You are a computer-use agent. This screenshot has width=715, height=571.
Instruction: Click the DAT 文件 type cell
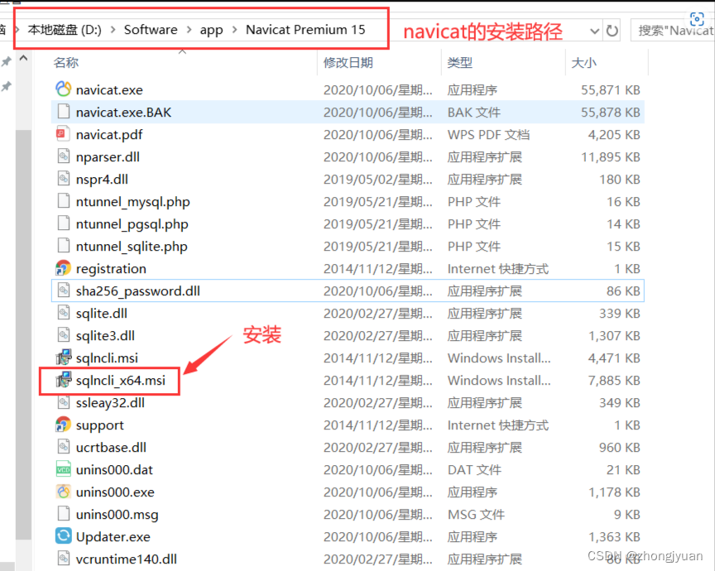(x=474, y=470)
